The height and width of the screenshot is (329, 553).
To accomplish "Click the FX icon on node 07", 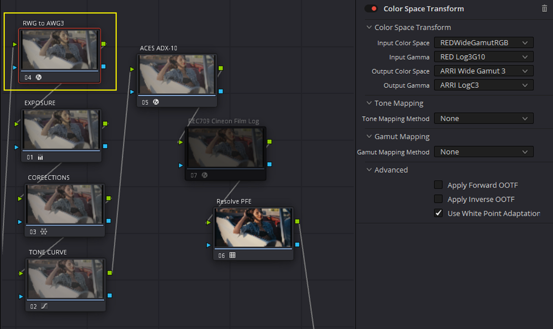I will pyautogui.click(x=205, y=175).
